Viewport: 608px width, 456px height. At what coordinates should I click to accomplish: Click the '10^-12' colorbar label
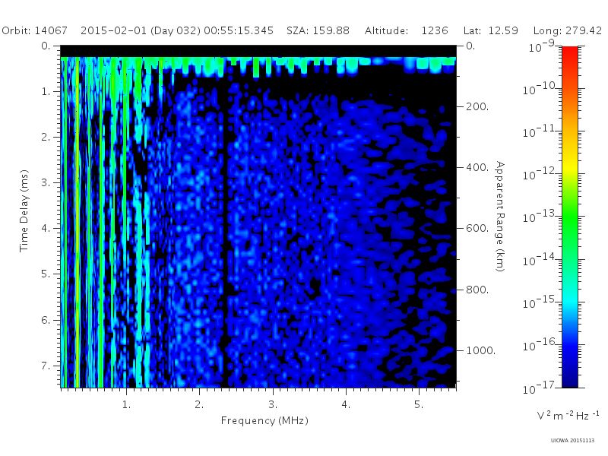click(540, 174)
